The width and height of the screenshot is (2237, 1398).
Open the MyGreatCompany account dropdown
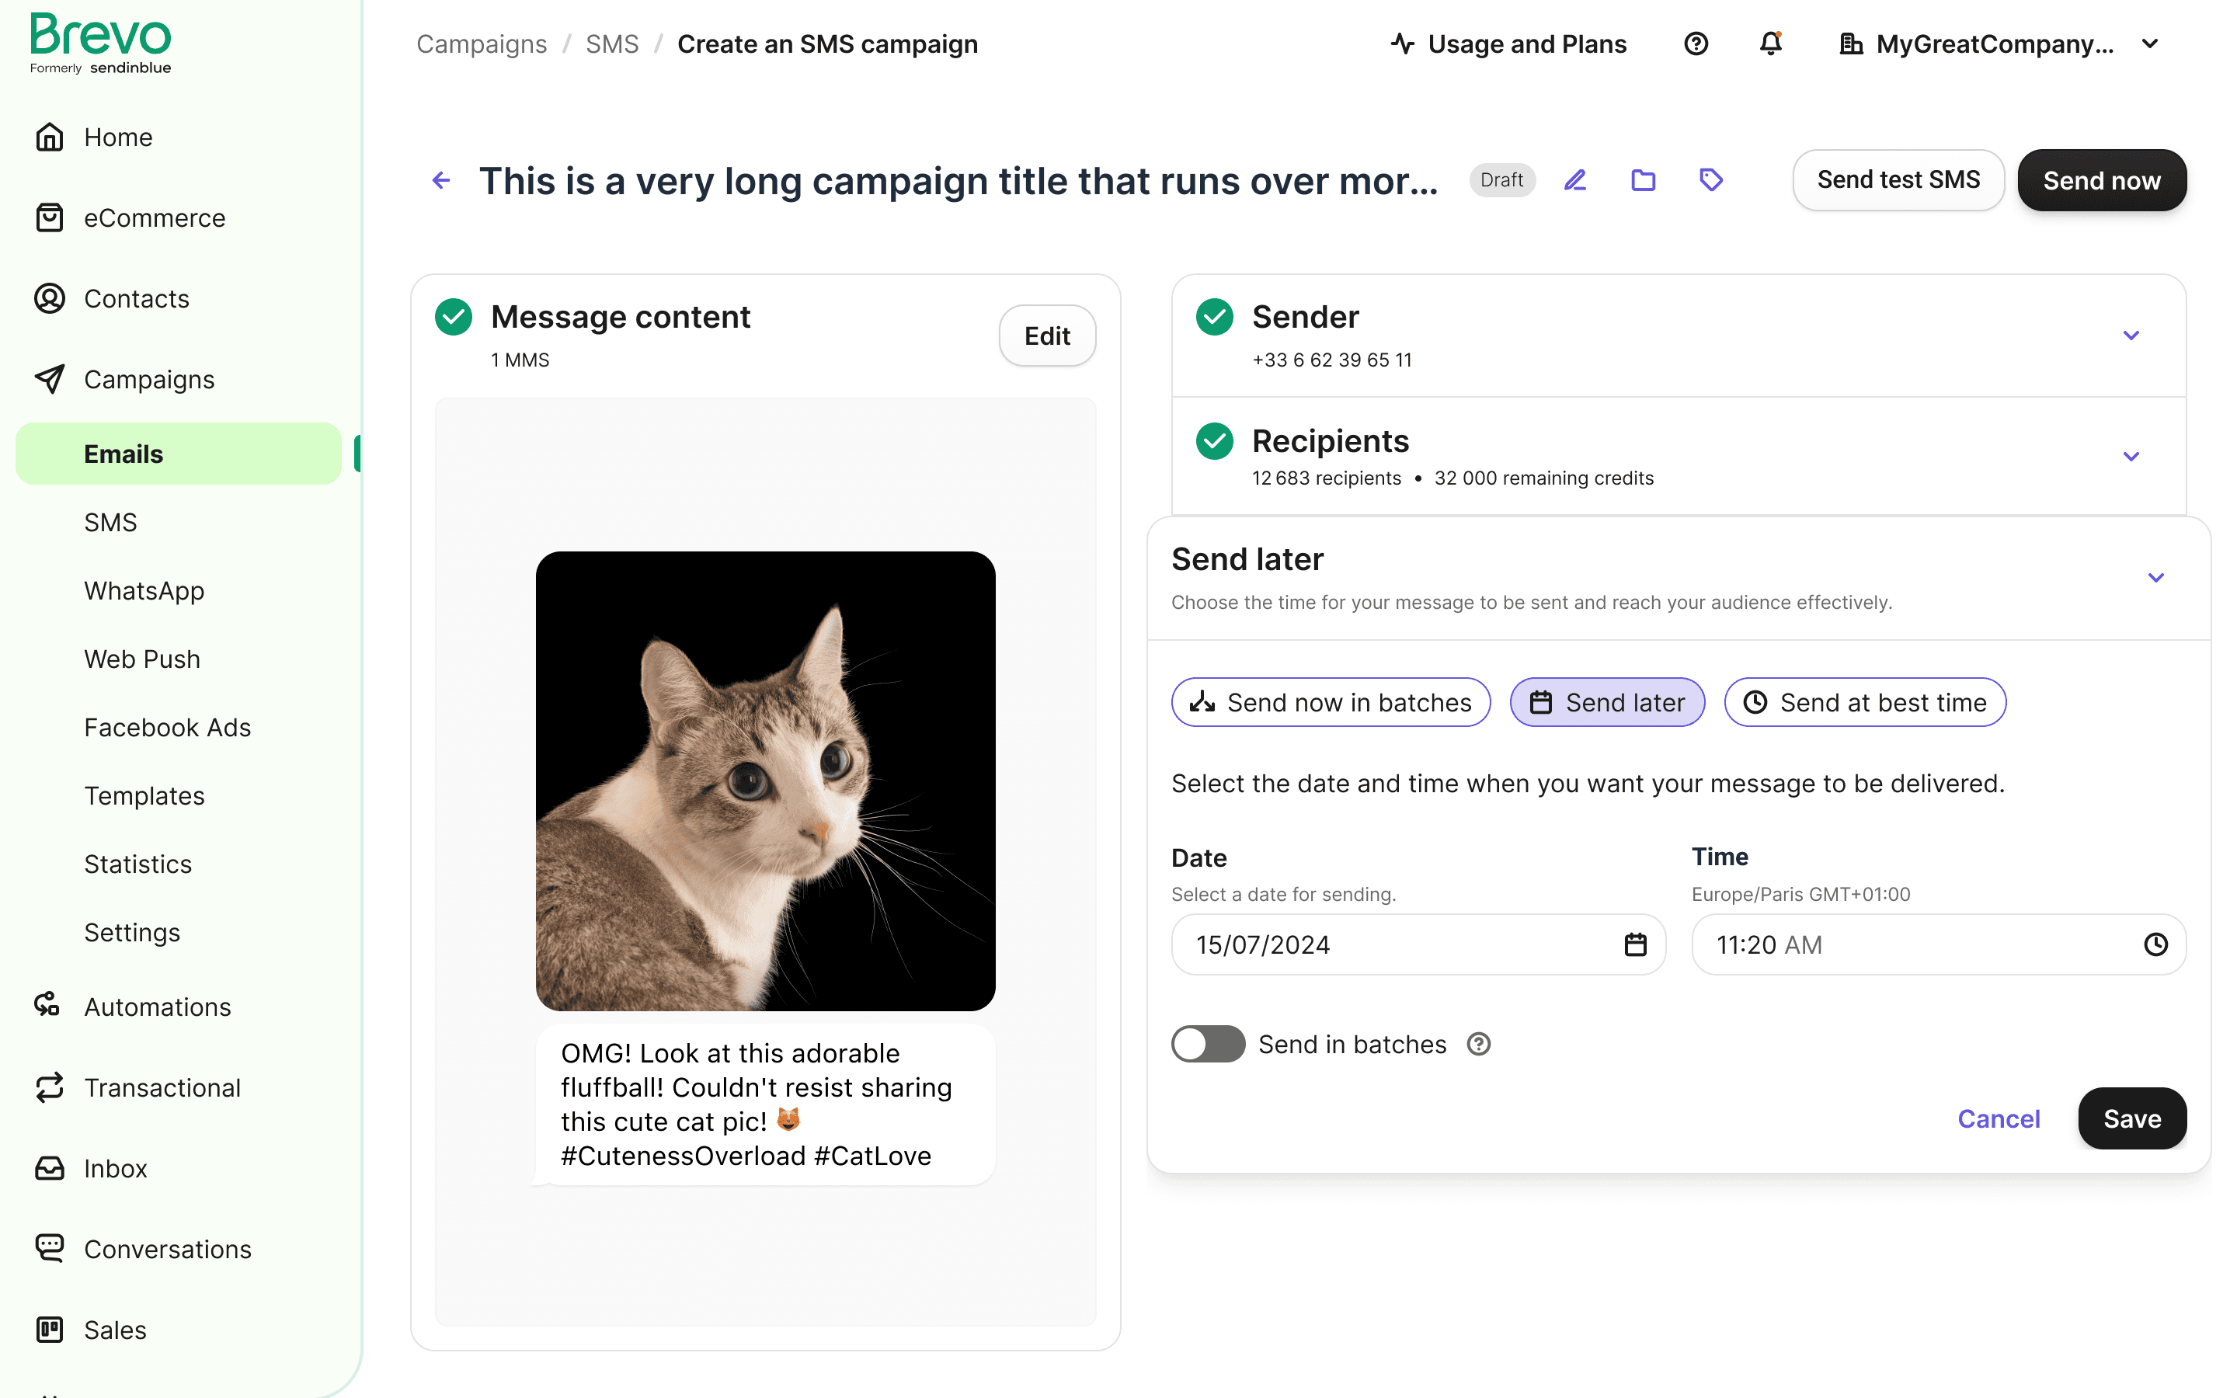tap(1999, 43)
